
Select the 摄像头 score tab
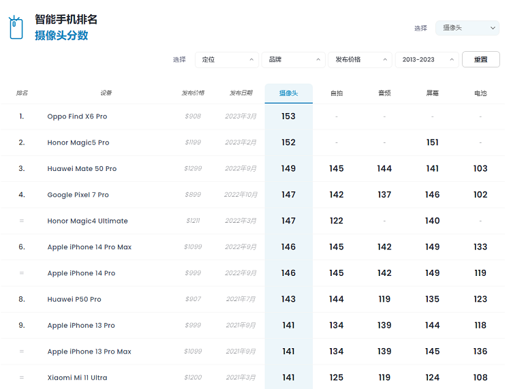click(288, 93)
